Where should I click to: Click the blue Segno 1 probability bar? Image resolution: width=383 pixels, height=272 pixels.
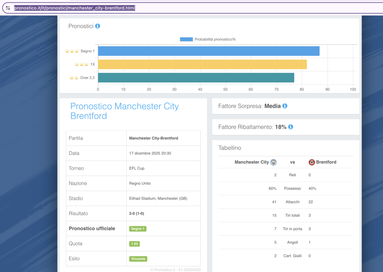click(208, 51)
